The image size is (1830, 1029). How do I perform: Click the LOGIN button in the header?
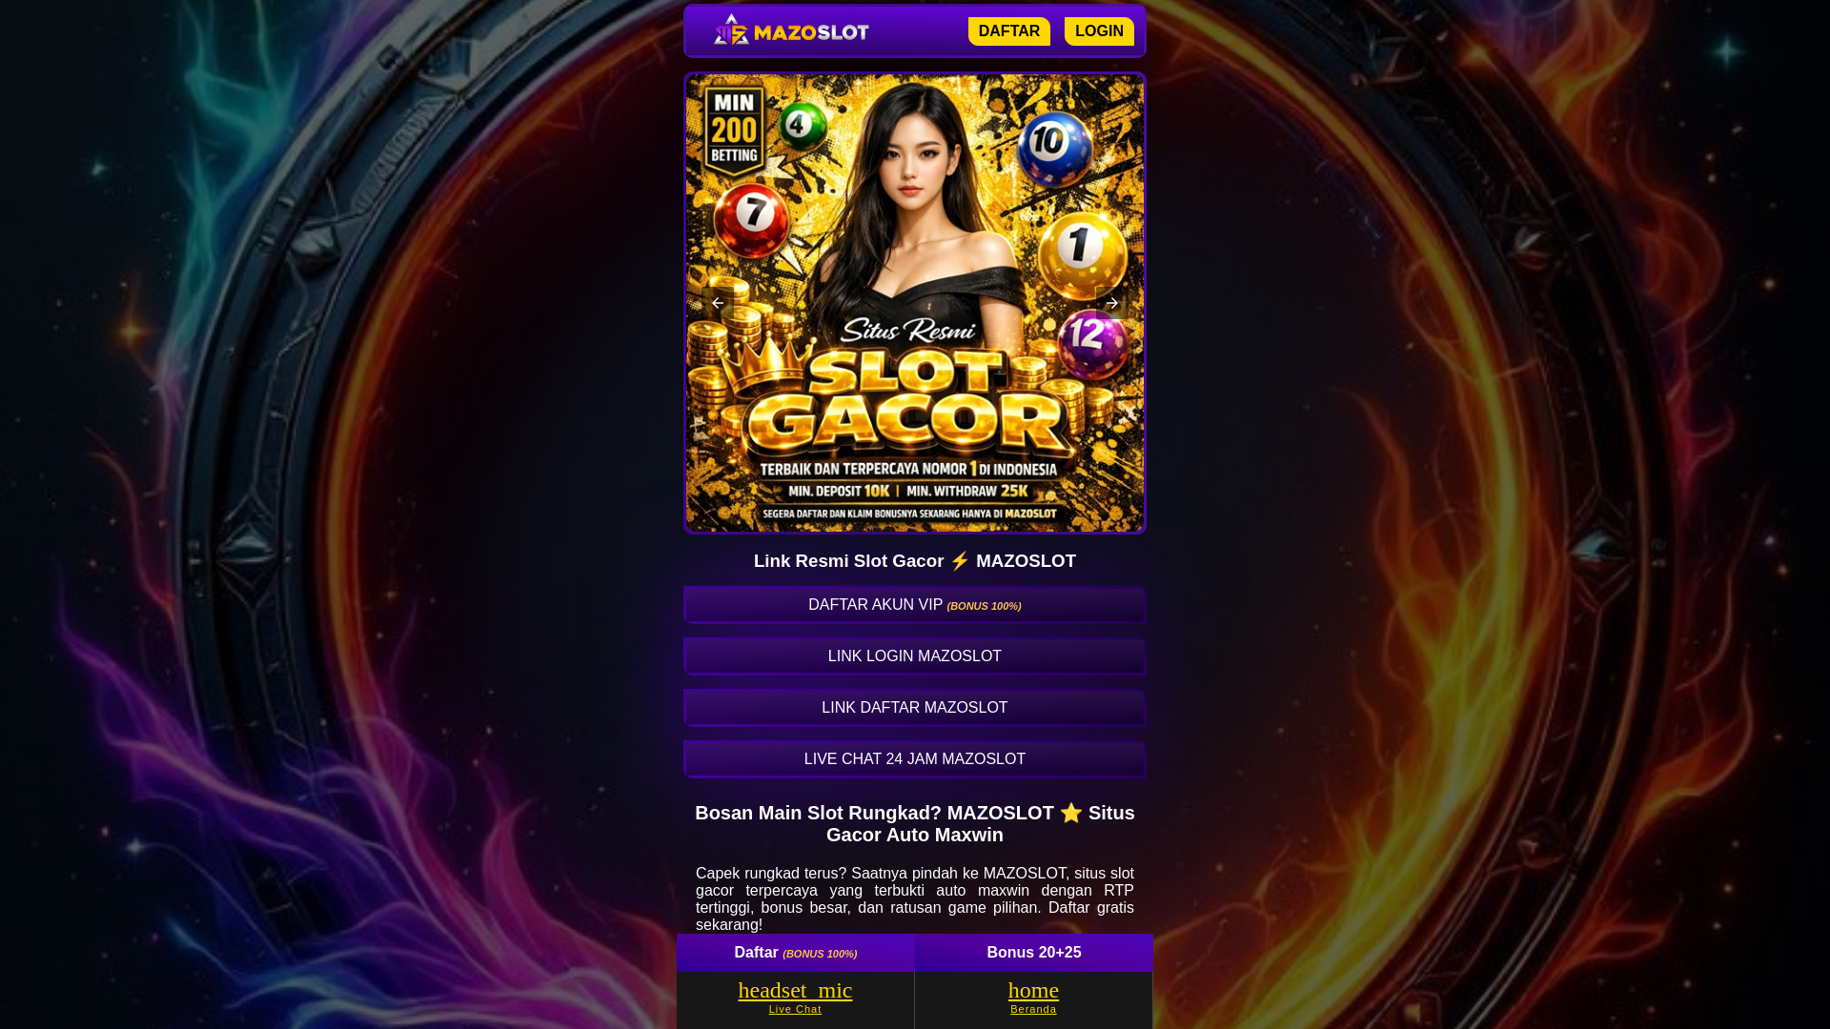1099,31
